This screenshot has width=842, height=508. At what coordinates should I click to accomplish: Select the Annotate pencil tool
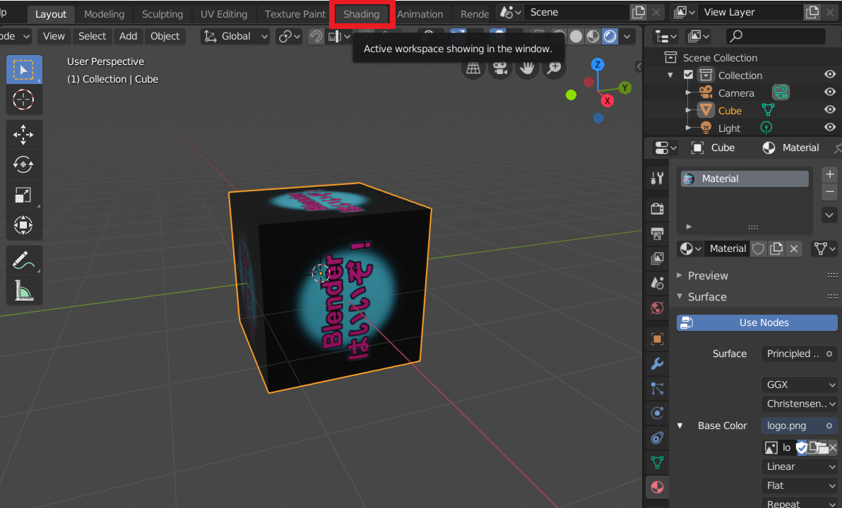tap(23, 260)
